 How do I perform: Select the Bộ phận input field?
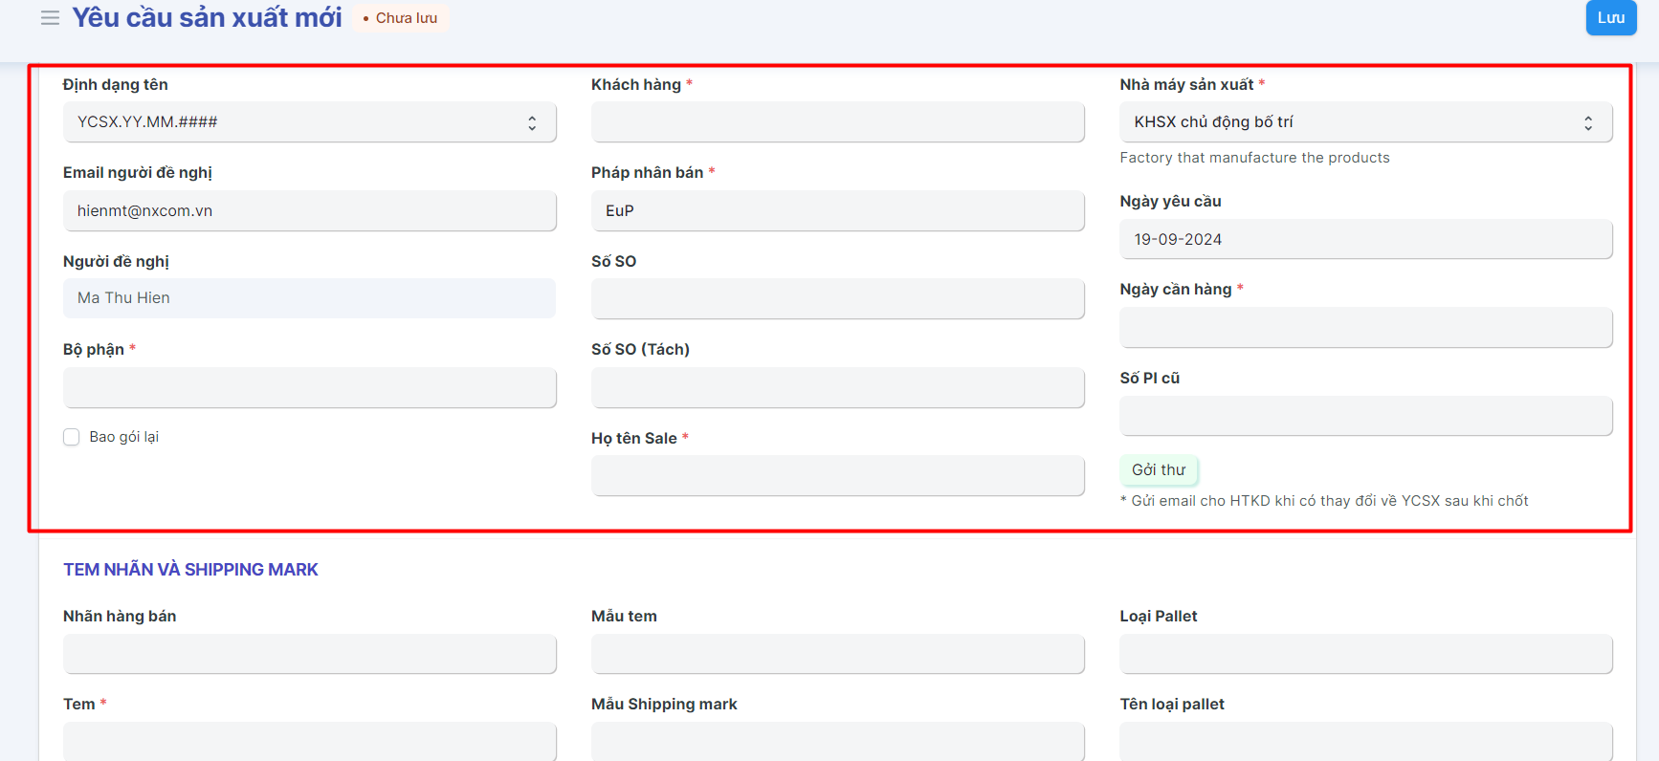click(309, 387)
